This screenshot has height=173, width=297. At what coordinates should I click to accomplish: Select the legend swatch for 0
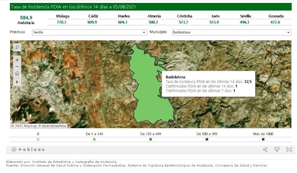38,139
